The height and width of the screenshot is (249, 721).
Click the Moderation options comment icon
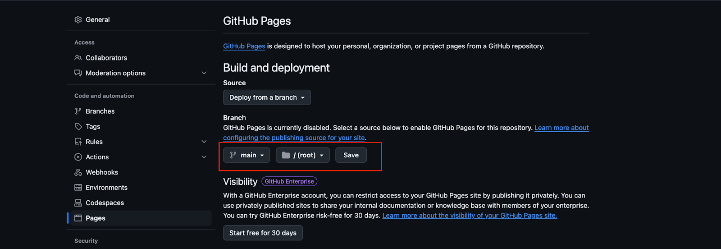(78, 73)
